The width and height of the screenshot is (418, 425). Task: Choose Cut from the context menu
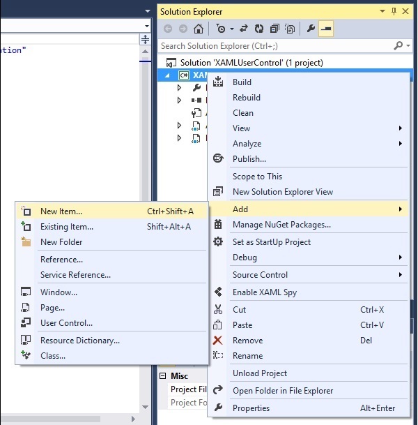[x=308, y=310]
